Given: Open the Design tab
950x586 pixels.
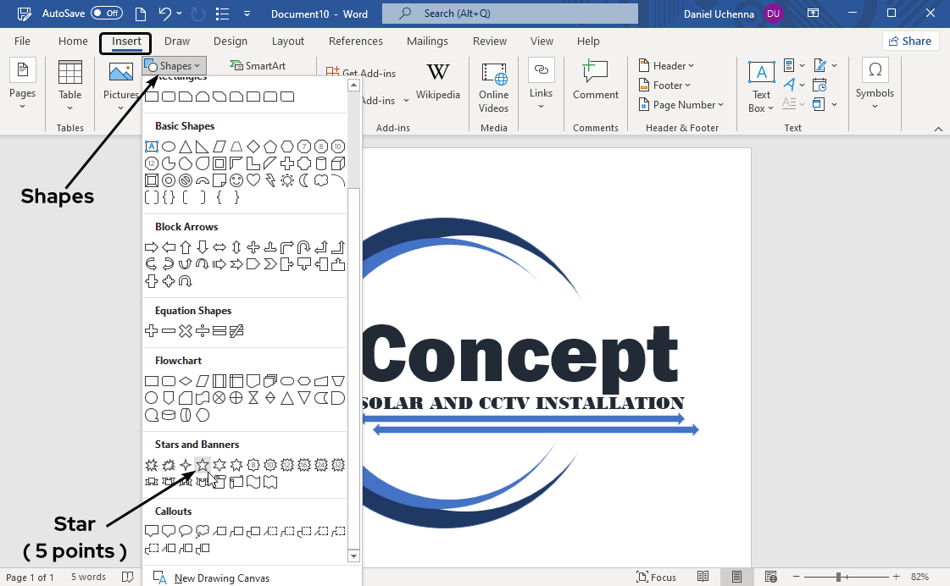Looking at the screenshot, I should pyautogui.click(x=231, y=41).
